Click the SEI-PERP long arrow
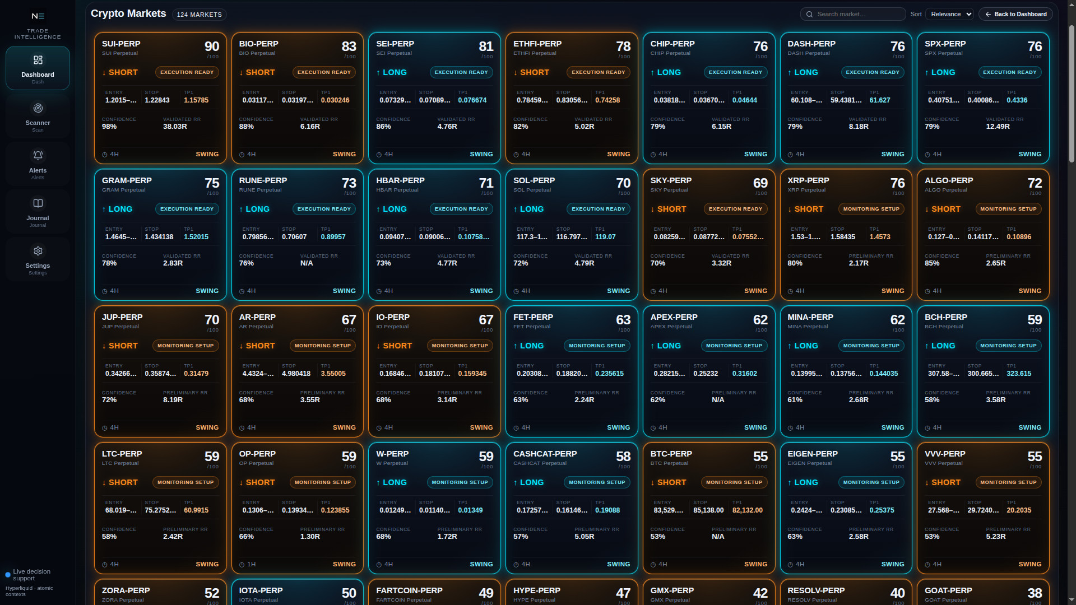 pyautogui.click(x=378, y=73)
